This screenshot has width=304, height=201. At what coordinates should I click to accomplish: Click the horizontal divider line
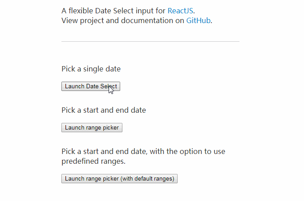150,41
